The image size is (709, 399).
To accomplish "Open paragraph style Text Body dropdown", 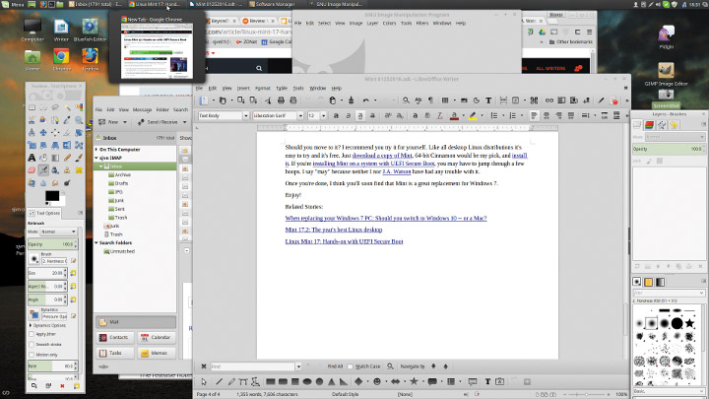I will tap(246, 116).
